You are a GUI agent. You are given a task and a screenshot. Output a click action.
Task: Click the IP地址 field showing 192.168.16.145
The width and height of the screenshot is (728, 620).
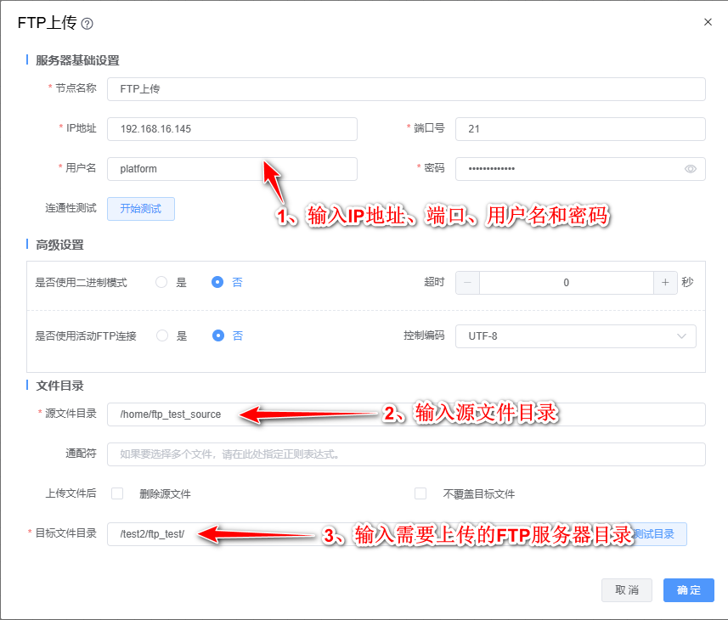click(232, 129)
